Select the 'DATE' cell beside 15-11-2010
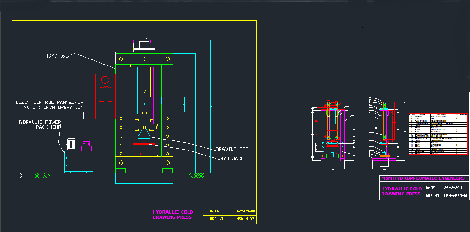Screen dimensions: 470x232 216,210
